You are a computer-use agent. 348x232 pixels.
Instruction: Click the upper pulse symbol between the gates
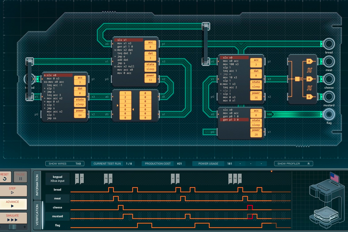pos(309,70)
